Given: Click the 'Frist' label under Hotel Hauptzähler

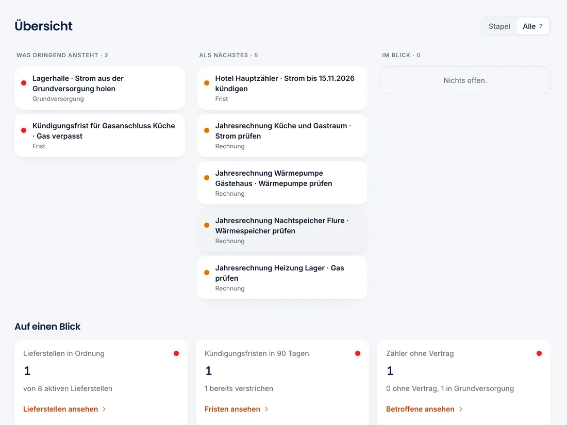Looking at the screenshot, I should 222,99.
